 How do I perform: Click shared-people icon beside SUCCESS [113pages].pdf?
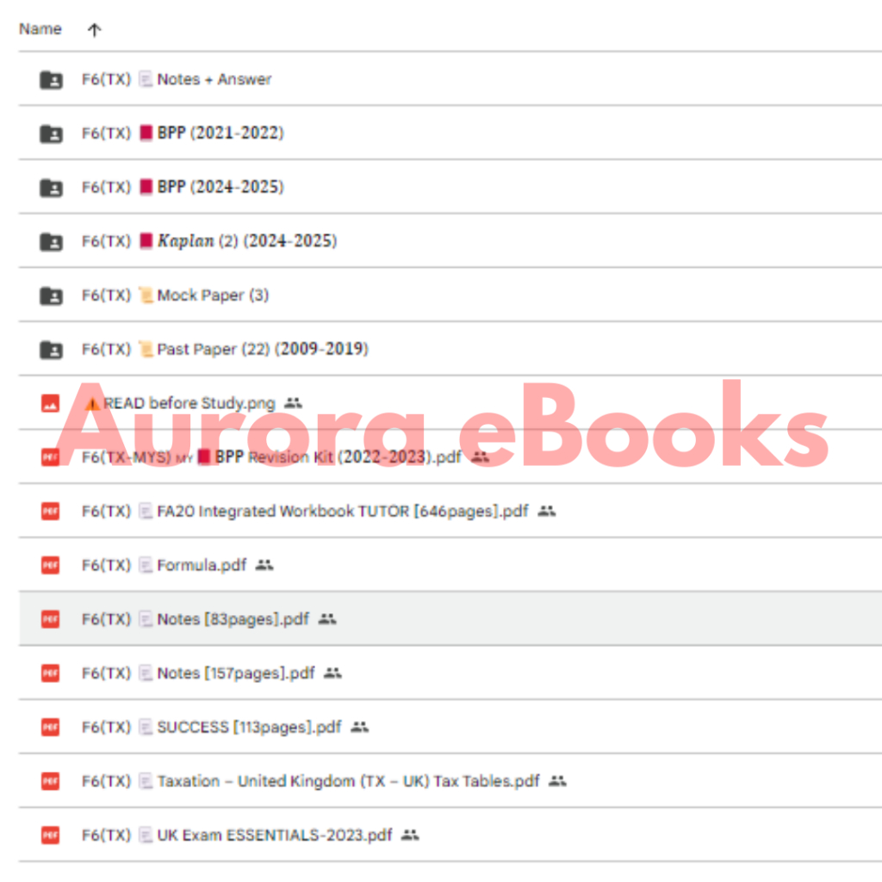[360, 727]
